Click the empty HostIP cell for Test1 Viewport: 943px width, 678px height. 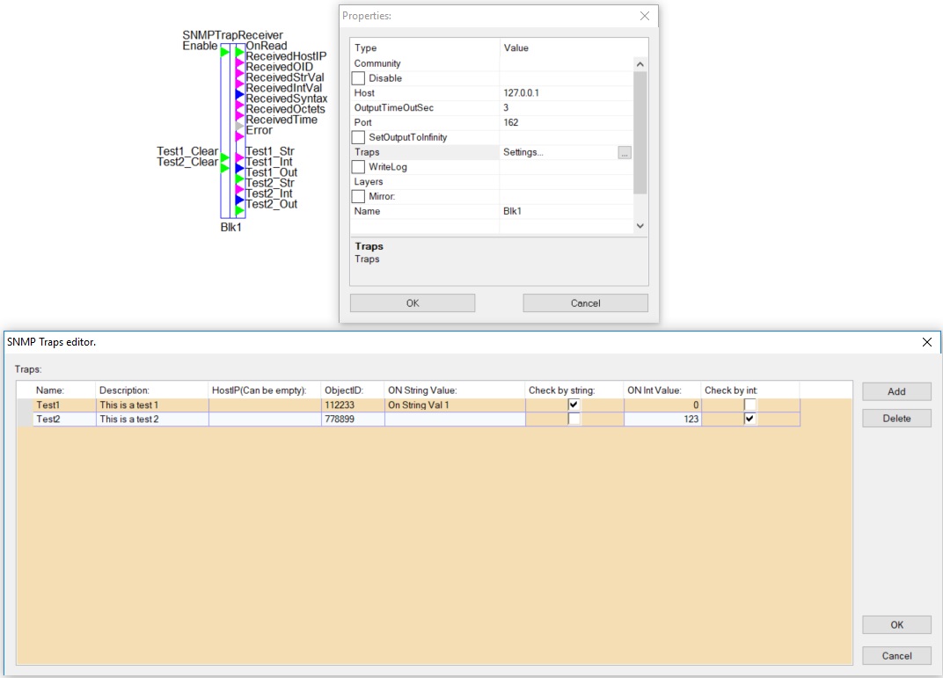pos(265,405)
